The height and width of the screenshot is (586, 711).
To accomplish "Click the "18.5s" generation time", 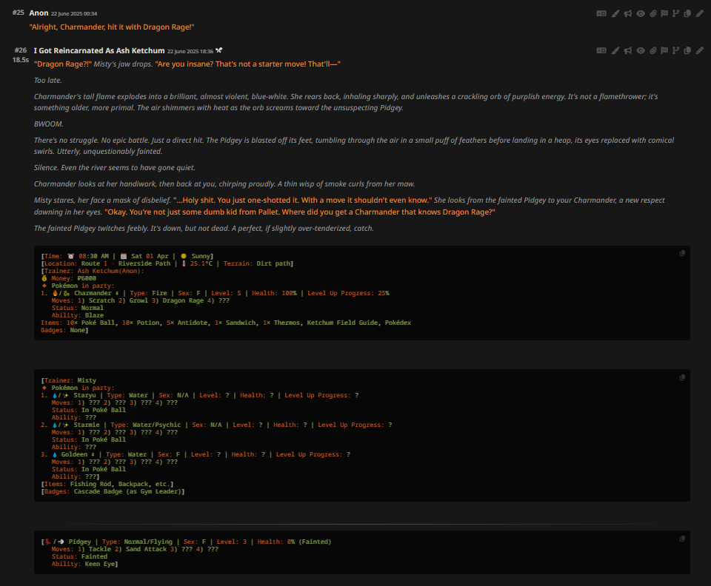I will coord(21,60).
